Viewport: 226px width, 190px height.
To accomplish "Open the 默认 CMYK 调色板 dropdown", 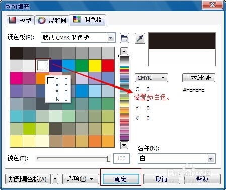I will (111, 38).
